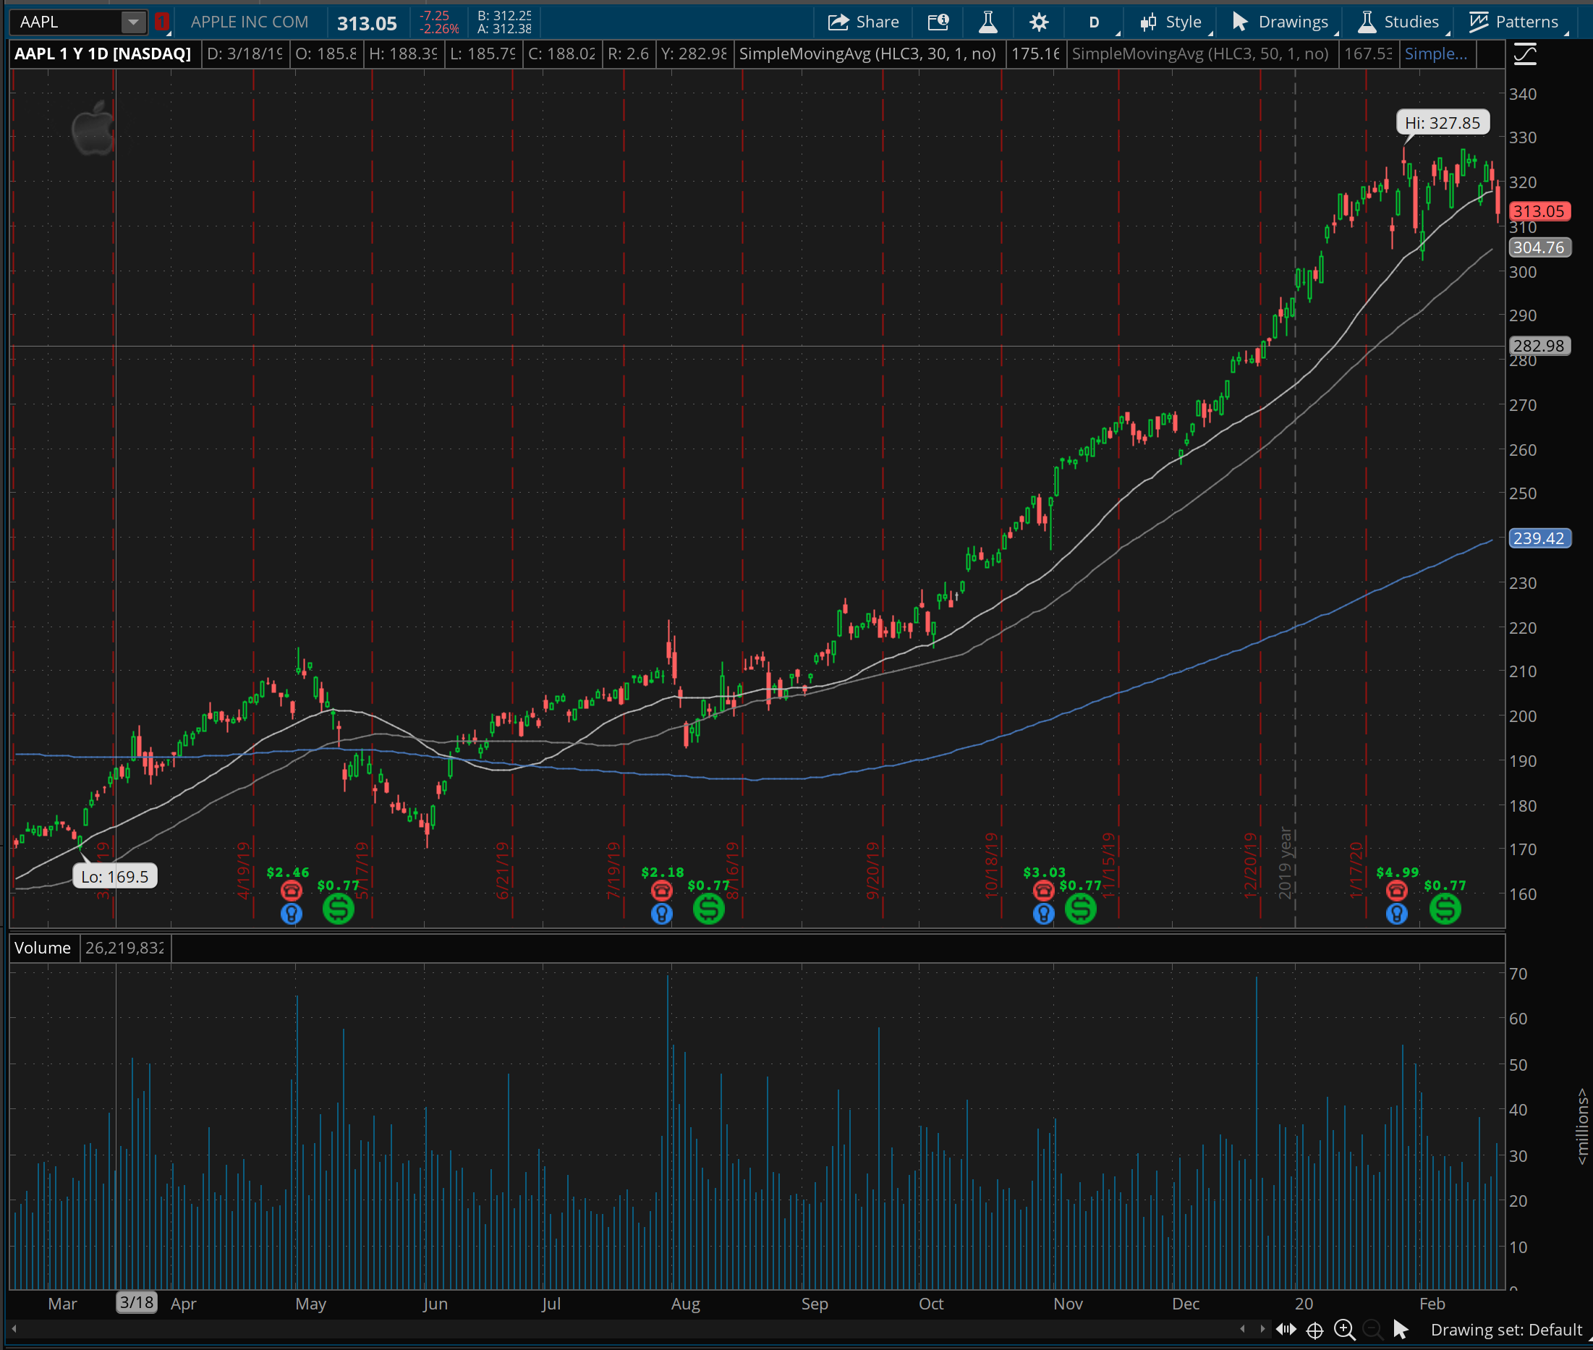Image resolution: width=1593 pixels, height=1350 pixels.
Task: Click the small left scroll arrow
Action: tap(1242, 1329)
